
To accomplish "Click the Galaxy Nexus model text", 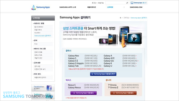I will [x=74, y=88].
